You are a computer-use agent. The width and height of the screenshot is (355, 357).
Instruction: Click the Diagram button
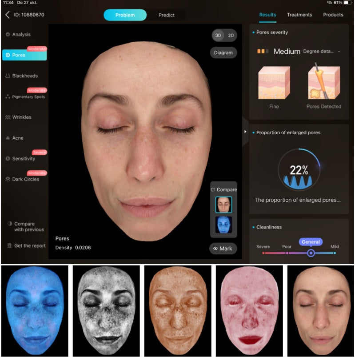coord(223,52)
